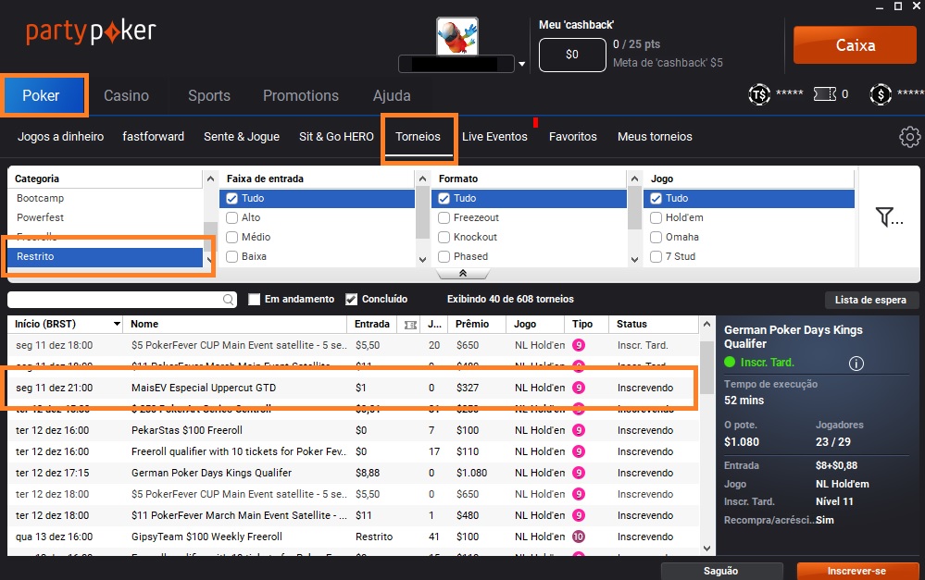Open tournament info (i) icon
The width and height of the screenshot is (925, 580).
[x=856, y=364]
